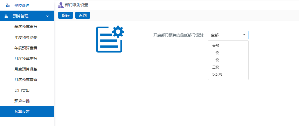
Task: Choose 二级 in the level dropdown
Action: click(x=215, y=60)
